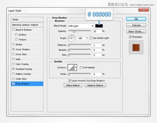Select the Inner Glow effect label

[21, 54]
